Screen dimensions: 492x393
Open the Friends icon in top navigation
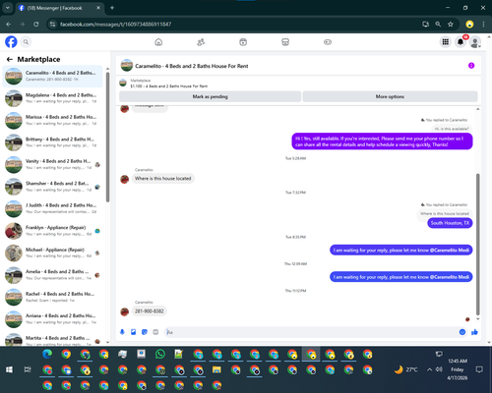[201, 42]
